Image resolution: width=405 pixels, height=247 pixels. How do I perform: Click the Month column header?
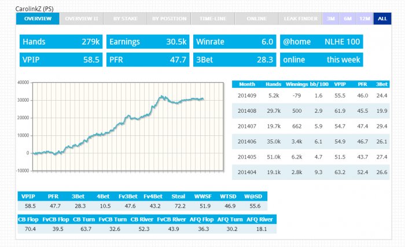click(x=247, y=84)
